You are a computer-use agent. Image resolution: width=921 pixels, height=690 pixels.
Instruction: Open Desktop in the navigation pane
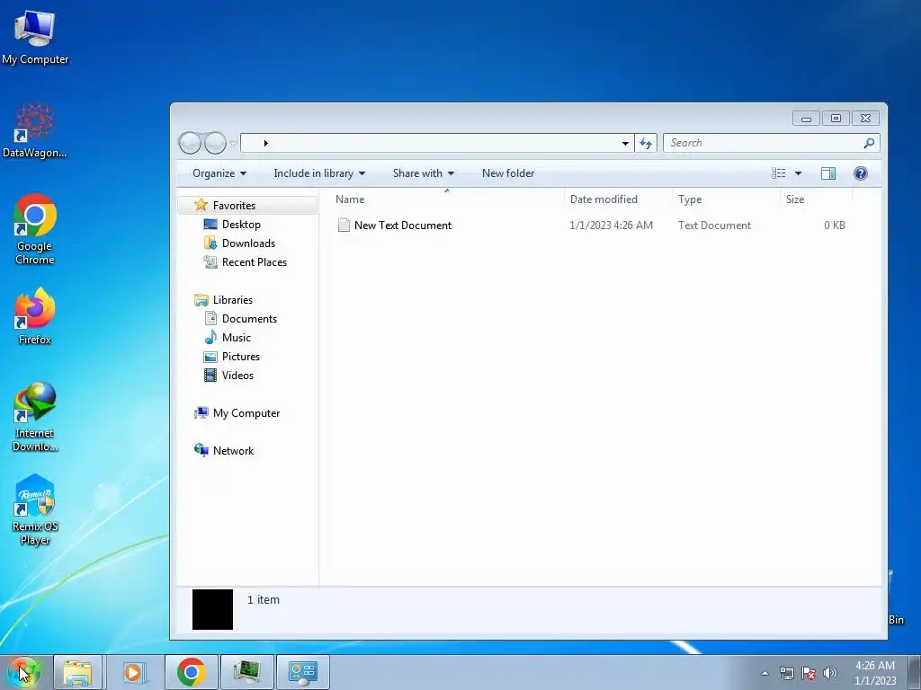[x=241, y=224]
